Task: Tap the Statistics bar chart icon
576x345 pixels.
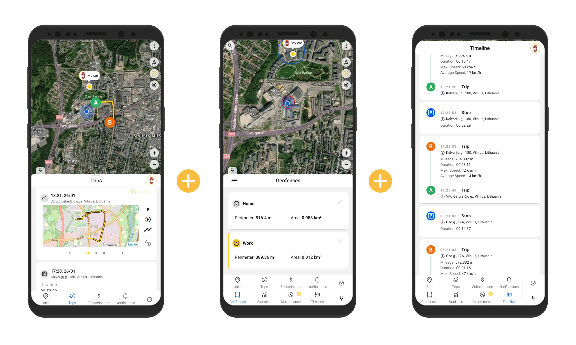Action: [x=263, y=296]
